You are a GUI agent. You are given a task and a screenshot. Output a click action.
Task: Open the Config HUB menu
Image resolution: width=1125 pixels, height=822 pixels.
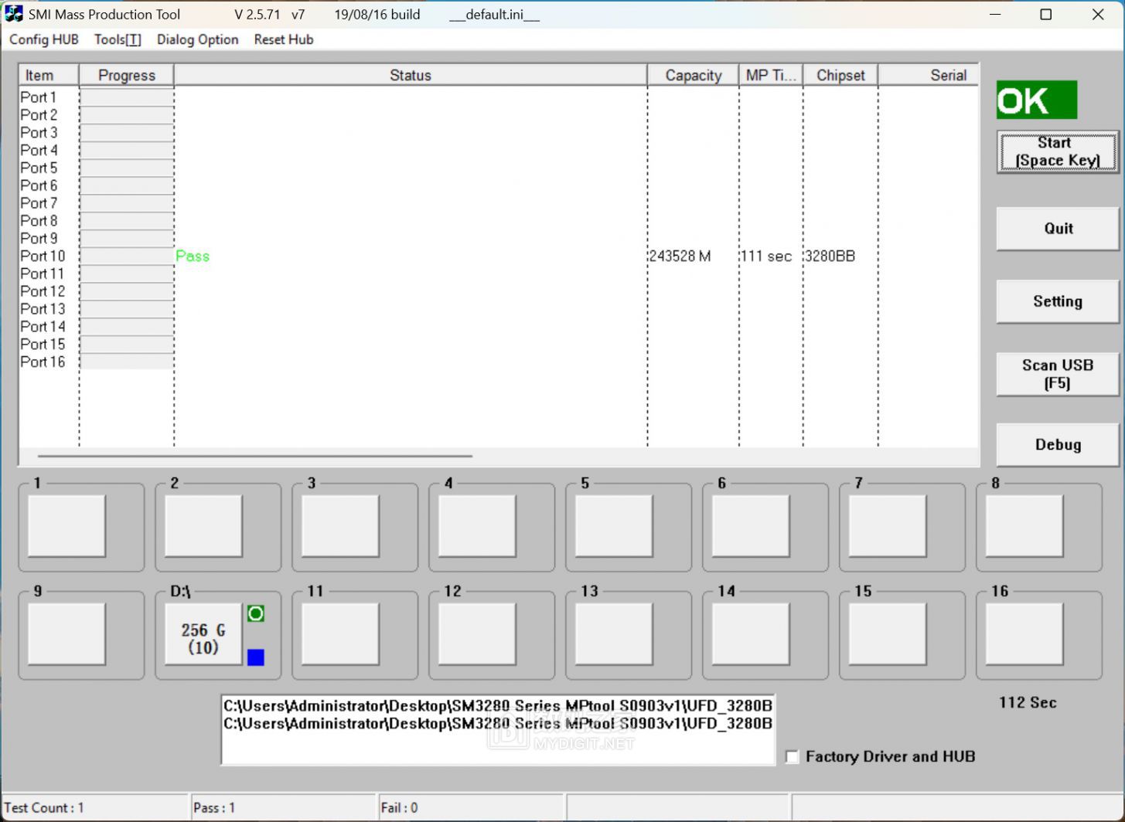pos(44,39)
